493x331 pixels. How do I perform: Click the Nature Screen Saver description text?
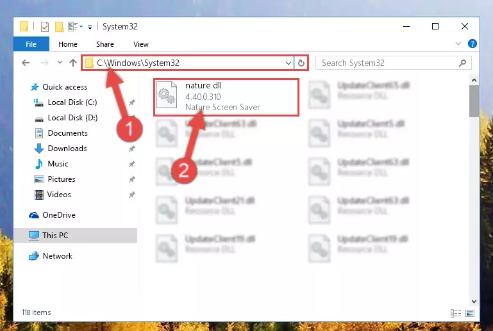coord(222,107)
